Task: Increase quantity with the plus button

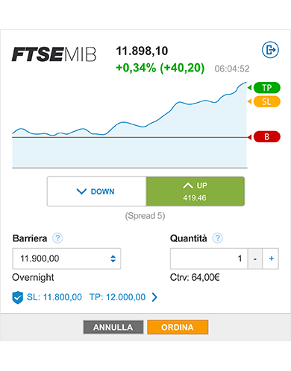Action: coord(271,259)
